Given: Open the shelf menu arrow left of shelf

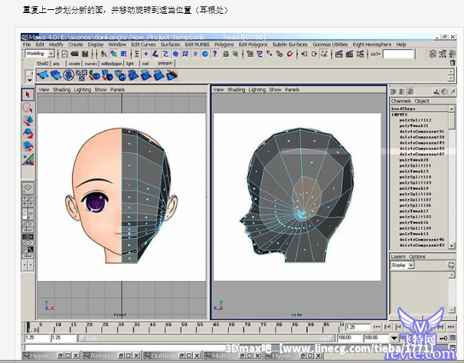Looking at the screenshot, I should [x=30, y=80].
